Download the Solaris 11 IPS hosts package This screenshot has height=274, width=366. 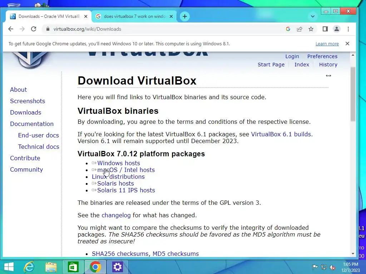126,190
